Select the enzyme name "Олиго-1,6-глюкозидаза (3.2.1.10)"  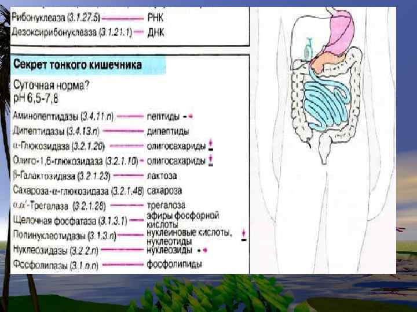[x=75, y=161]
